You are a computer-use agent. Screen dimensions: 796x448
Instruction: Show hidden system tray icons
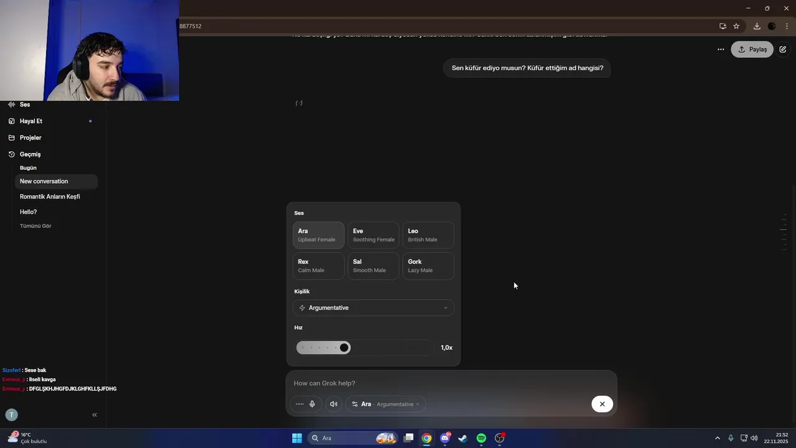[x=717, y=438]
